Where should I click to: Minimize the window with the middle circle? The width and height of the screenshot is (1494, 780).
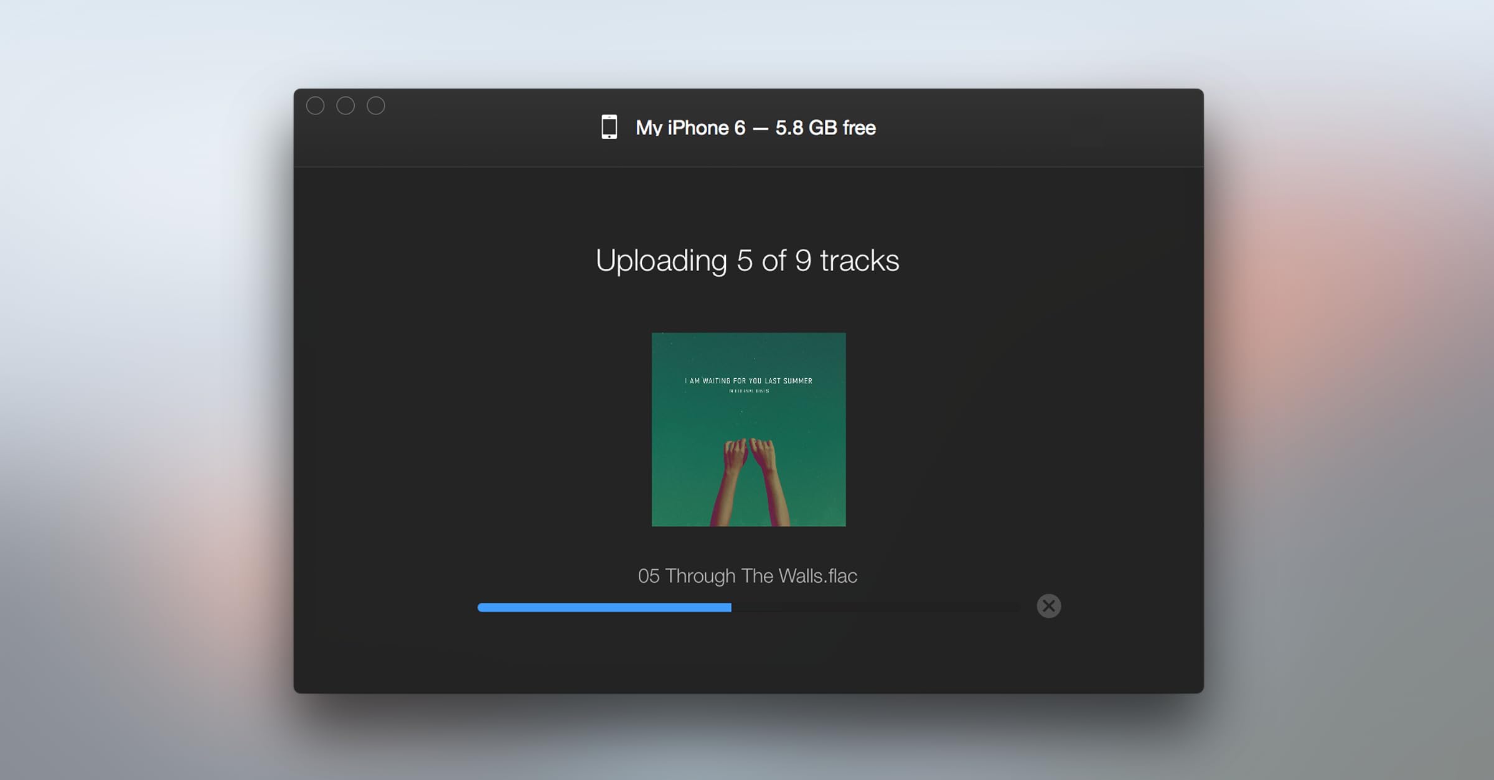tap(345, 106)
